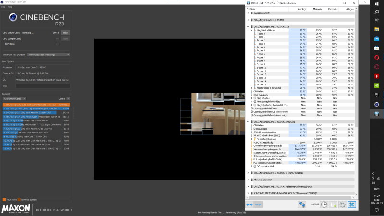
Task: Select the Core maximum sensor row
Action: tap(300, 95)
